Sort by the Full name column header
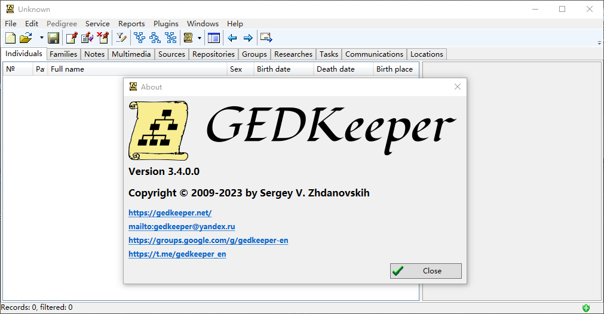604x314 pixels. [x=137, y=69]
